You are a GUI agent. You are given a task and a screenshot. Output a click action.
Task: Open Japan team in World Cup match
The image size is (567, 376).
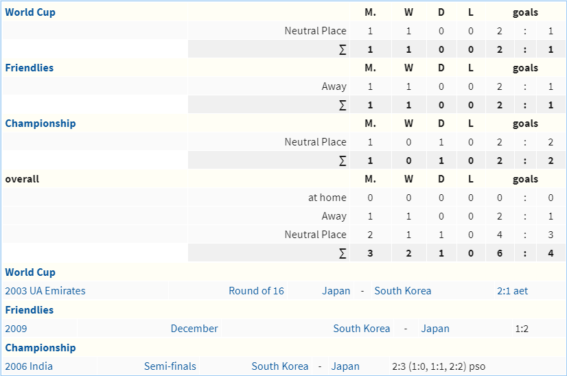pos(336,291)
